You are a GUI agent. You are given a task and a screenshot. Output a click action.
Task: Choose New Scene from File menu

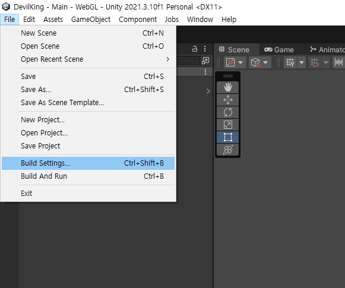click(88, 33)
